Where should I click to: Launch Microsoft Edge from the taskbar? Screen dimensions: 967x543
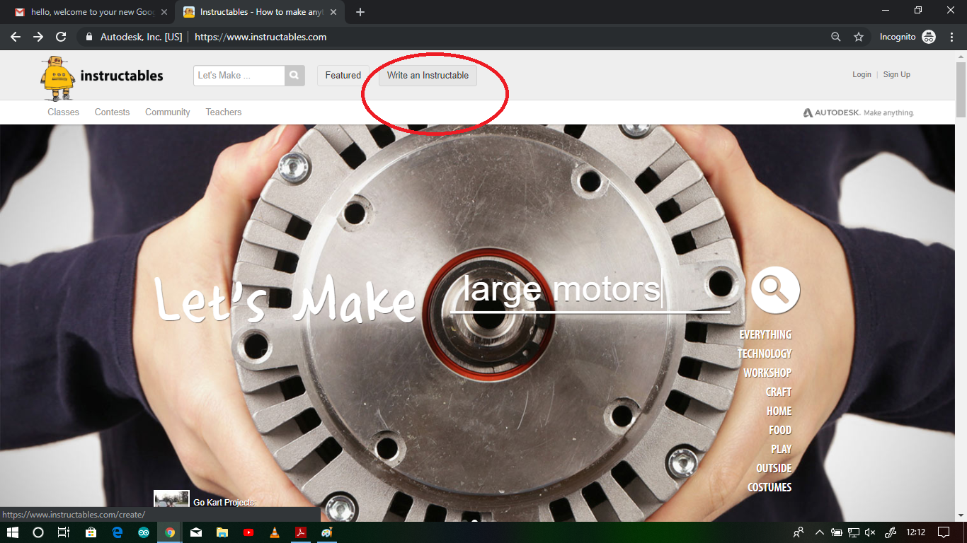tap(118, 532)
